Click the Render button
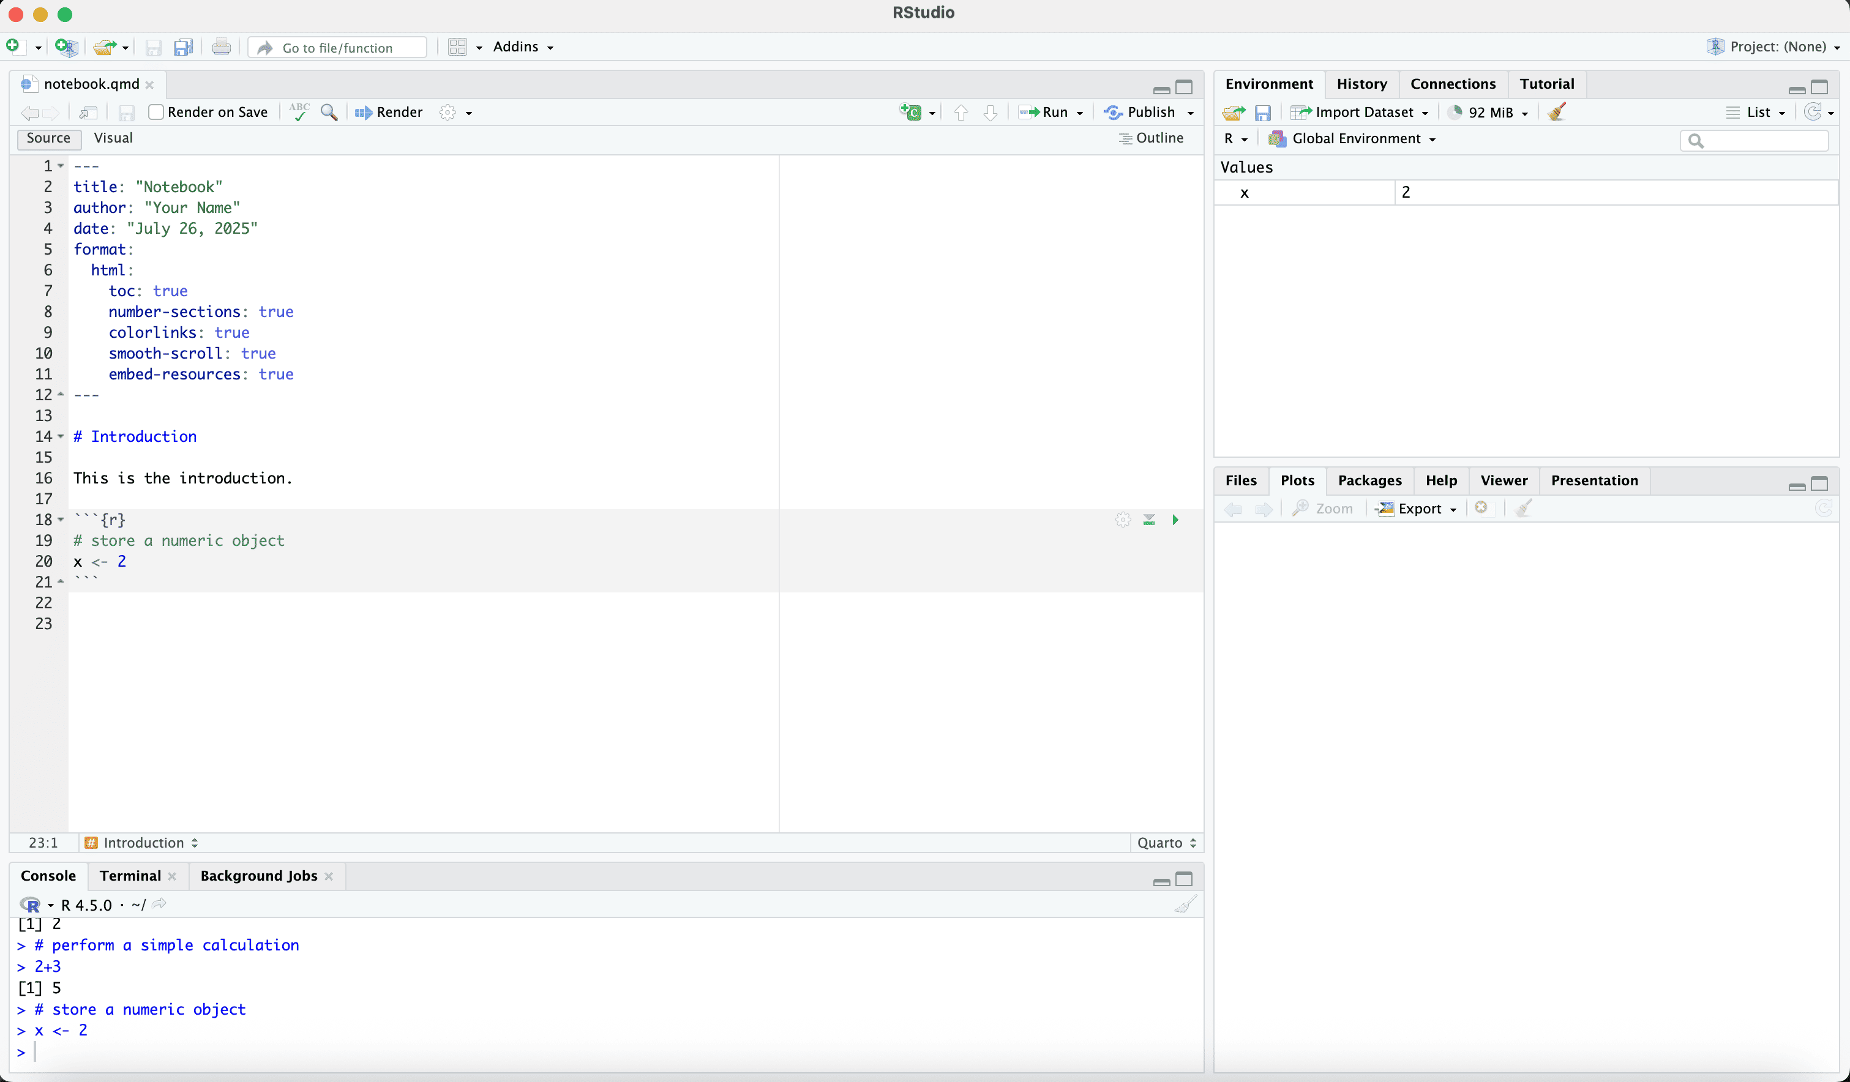 [x=389, y=111]
